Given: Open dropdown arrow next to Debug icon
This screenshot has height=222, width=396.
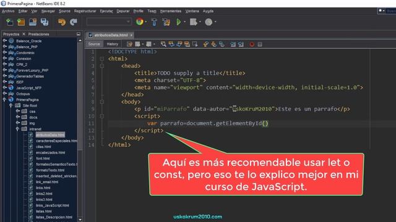Looking at the screenshot, I should click(200, 22).
